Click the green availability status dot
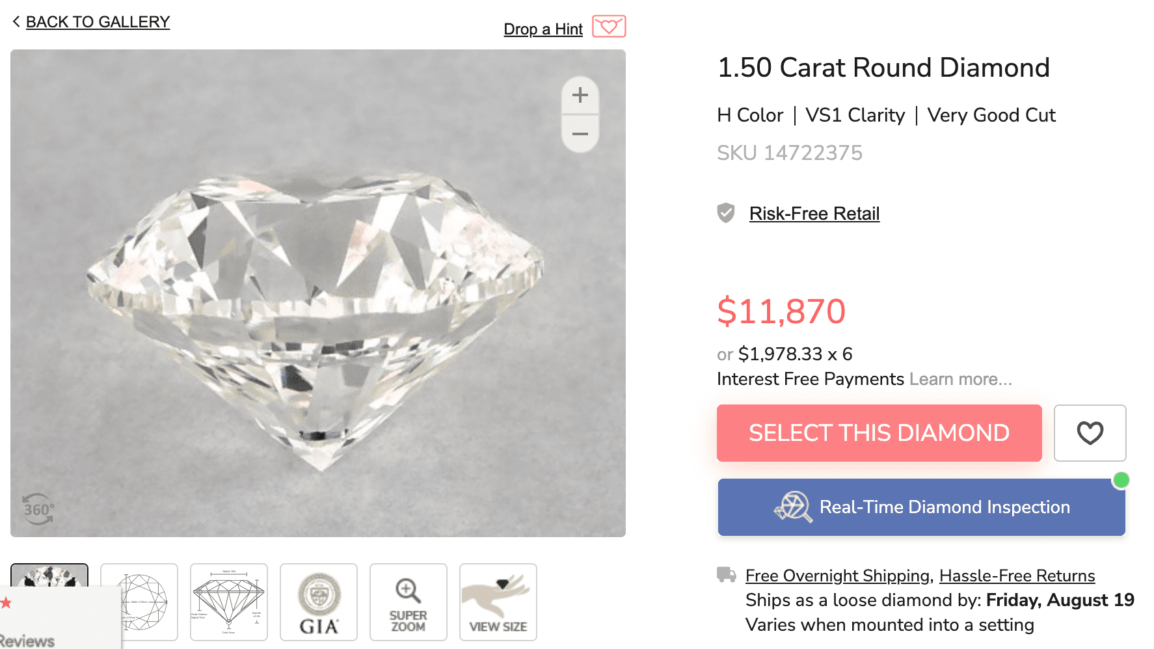1154x649 pixels. (1121, 480)
